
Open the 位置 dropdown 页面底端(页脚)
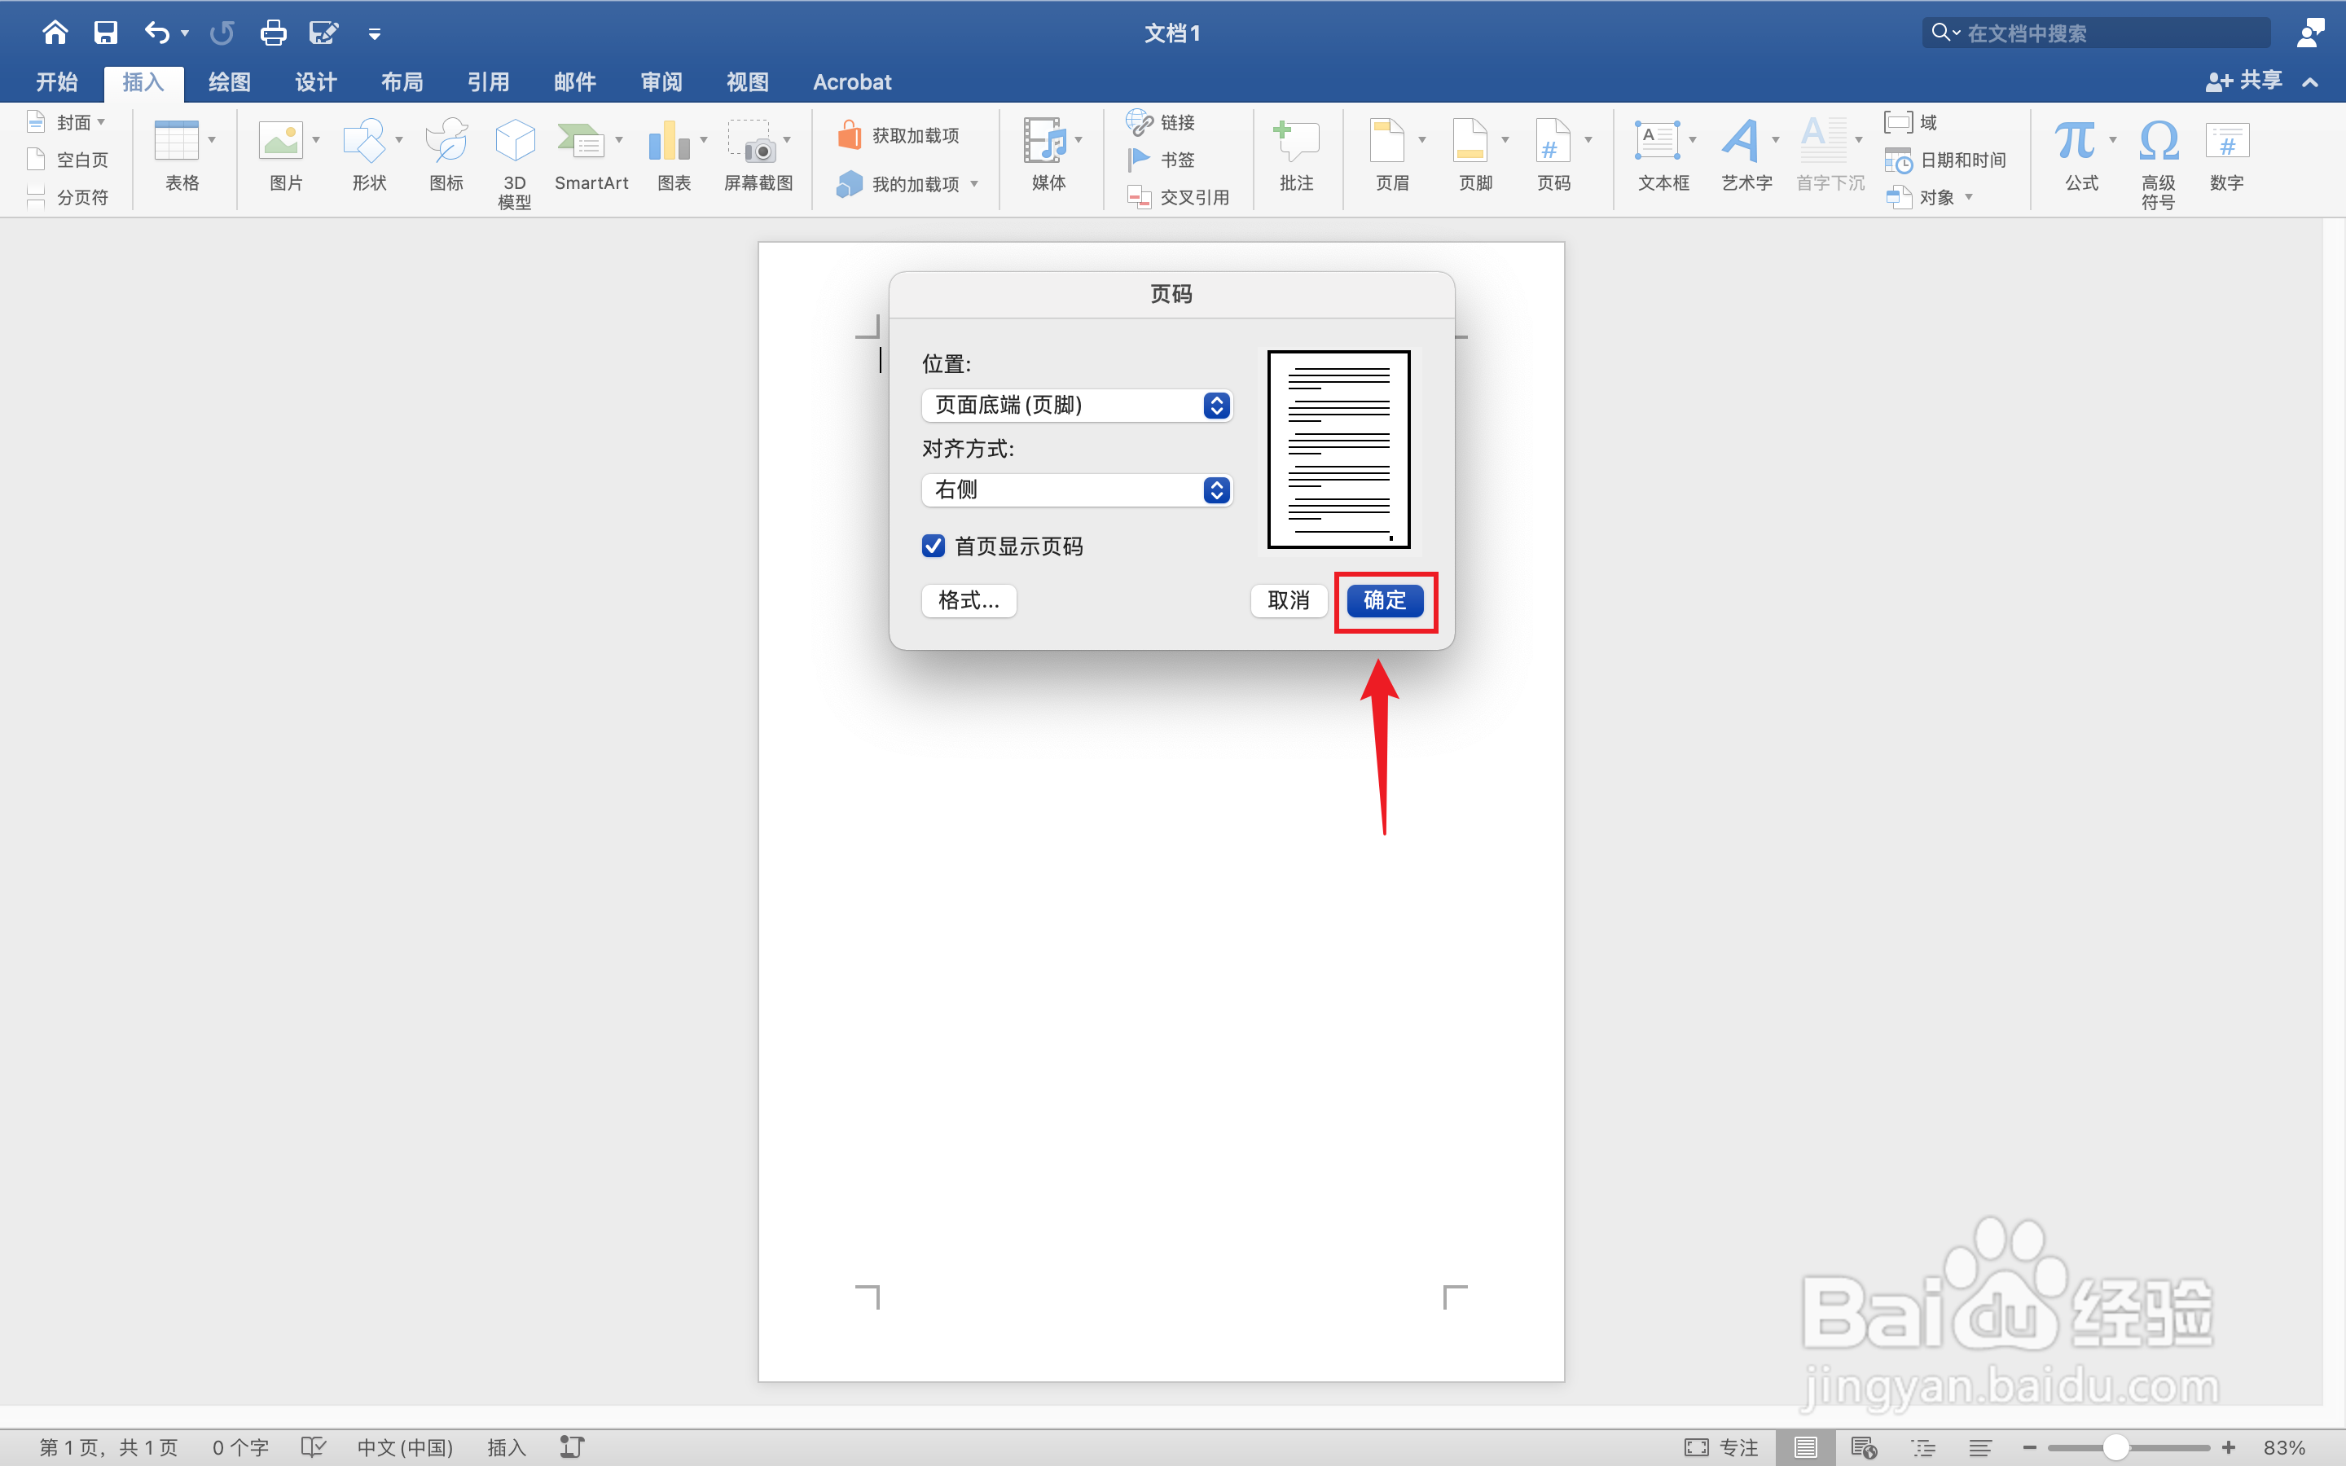coord(1076,406)
